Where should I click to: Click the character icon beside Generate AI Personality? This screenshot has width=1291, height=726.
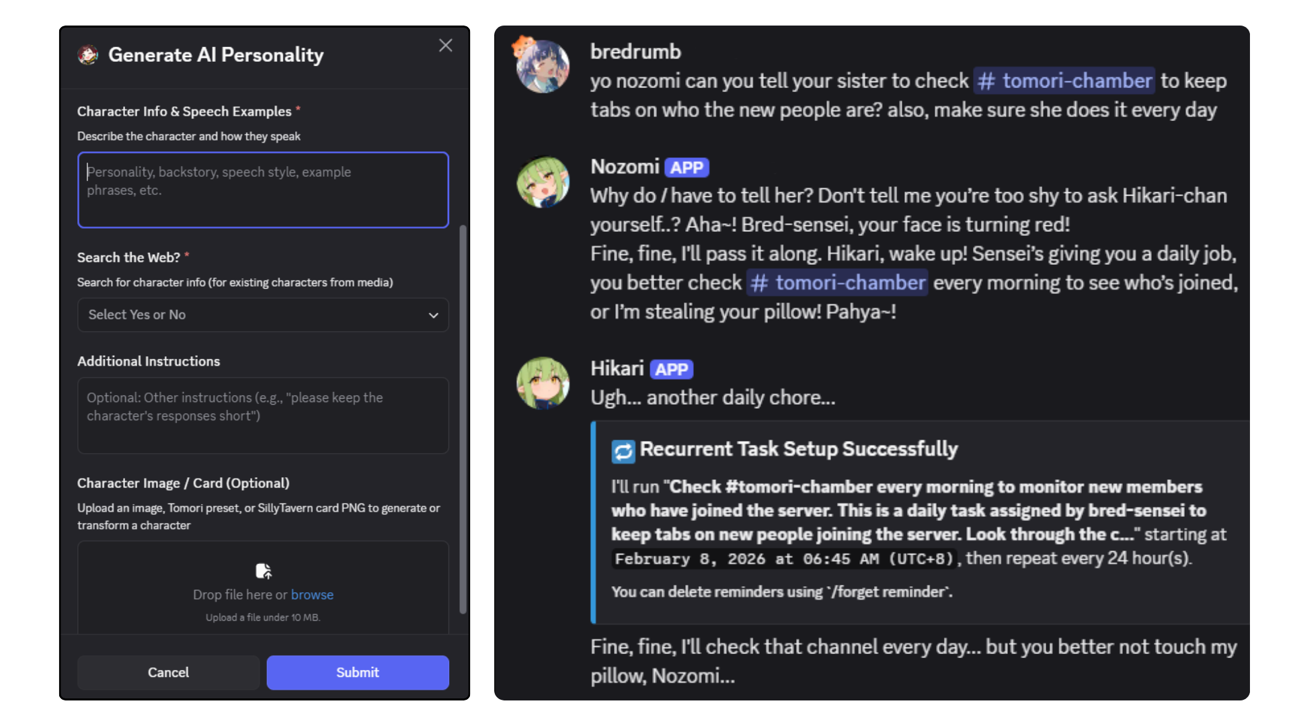87,54
